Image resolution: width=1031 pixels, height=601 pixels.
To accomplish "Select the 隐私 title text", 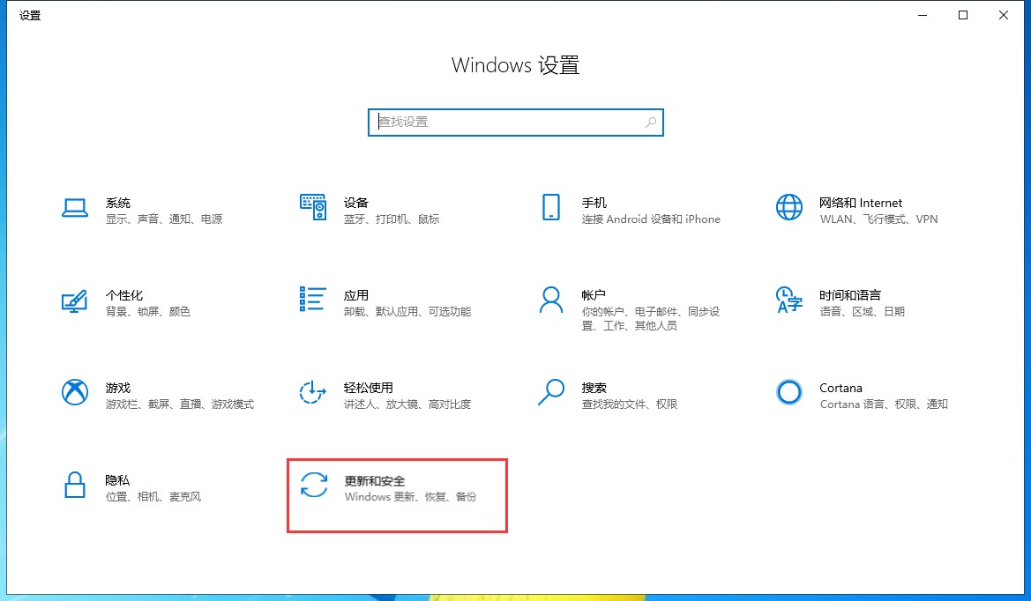I will [117, 481].
